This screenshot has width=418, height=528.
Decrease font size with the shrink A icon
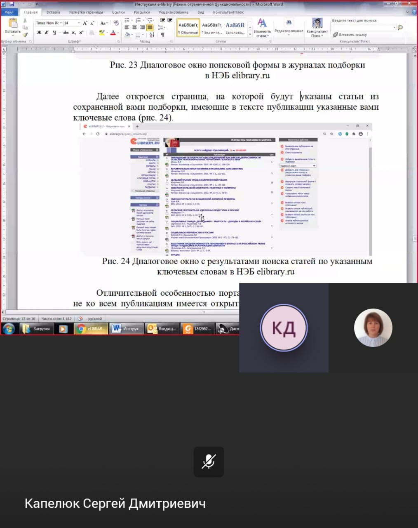pyautogui.click(x=92, y=23)
